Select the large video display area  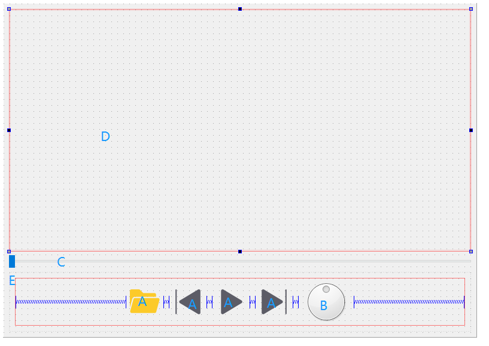click(x=239, y=128)
